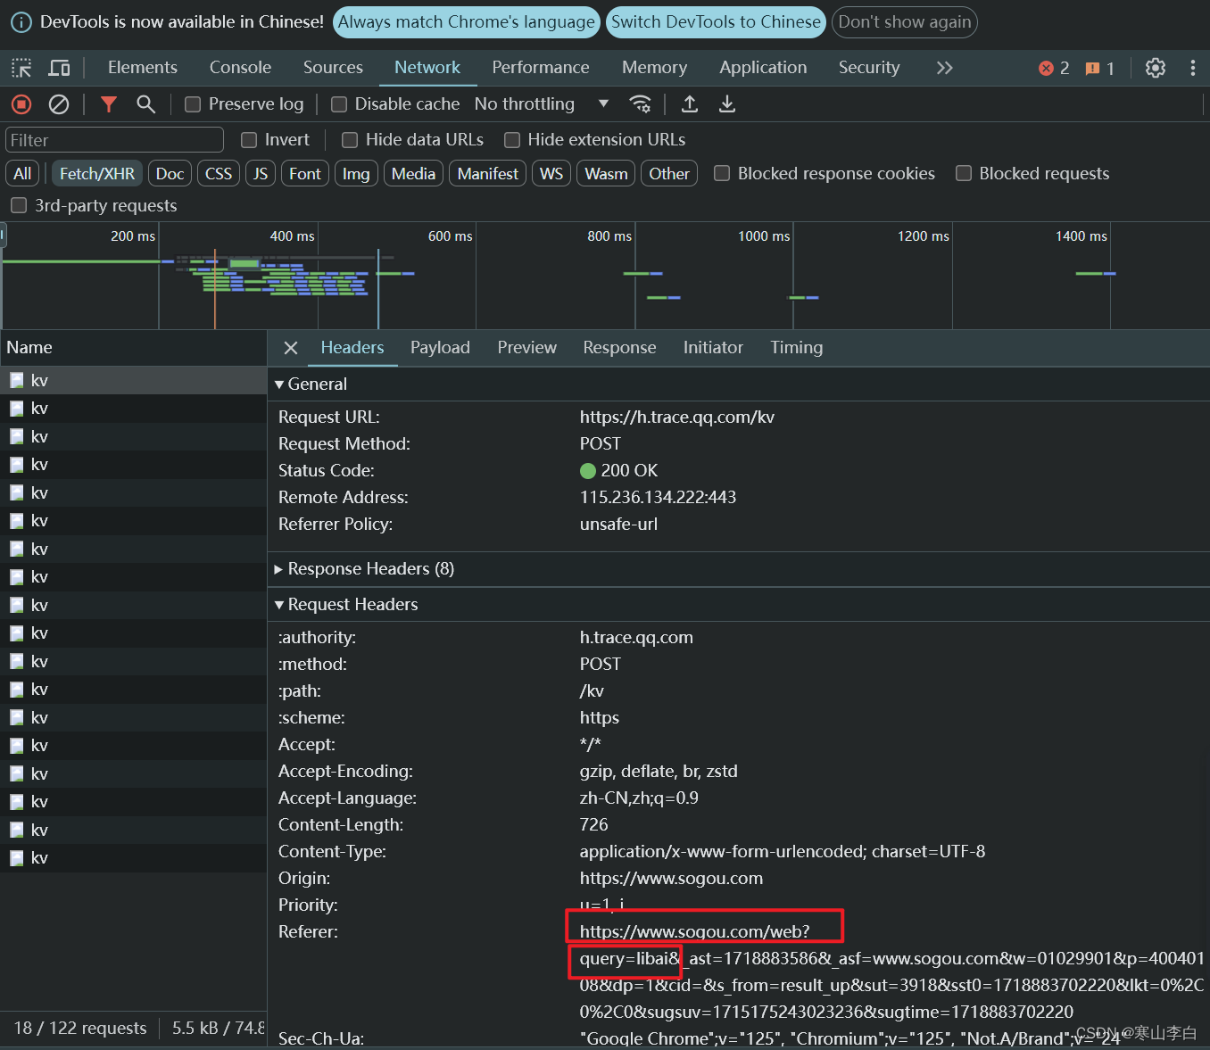Toggle Hide data URLs checkbox
The width and height of the screenshot is (1210, 1050).
[x=350, y=140]
